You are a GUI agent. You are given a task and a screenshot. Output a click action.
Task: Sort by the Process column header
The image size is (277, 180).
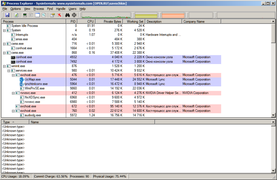coord(34,21)
